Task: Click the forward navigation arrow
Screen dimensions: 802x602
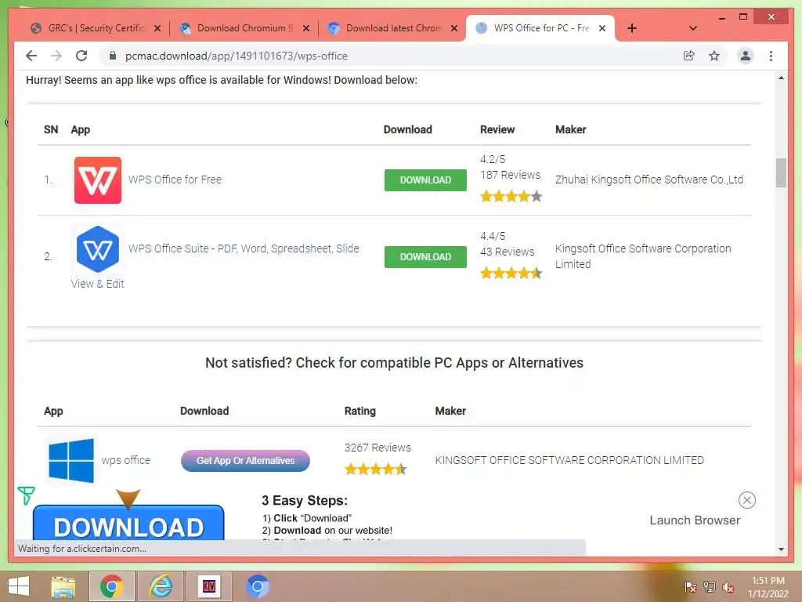Action: [56, 56]
